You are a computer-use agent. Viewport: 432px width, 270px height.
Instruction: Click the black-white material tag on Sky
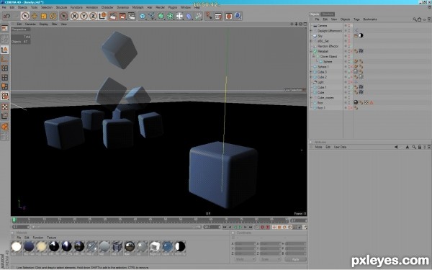point(361,35)
